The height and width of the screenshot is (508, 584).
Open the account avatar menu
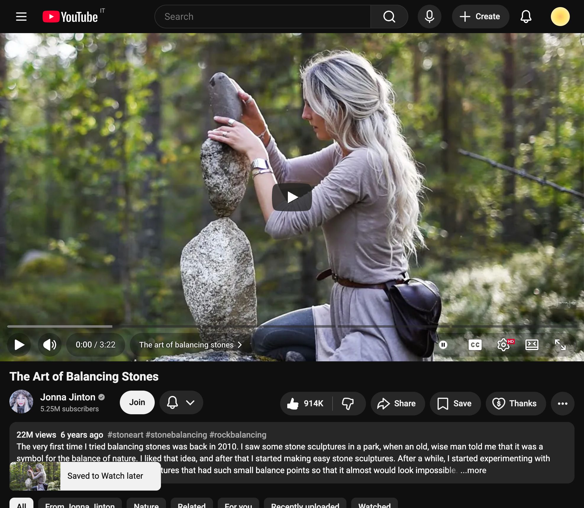[560, 17]
